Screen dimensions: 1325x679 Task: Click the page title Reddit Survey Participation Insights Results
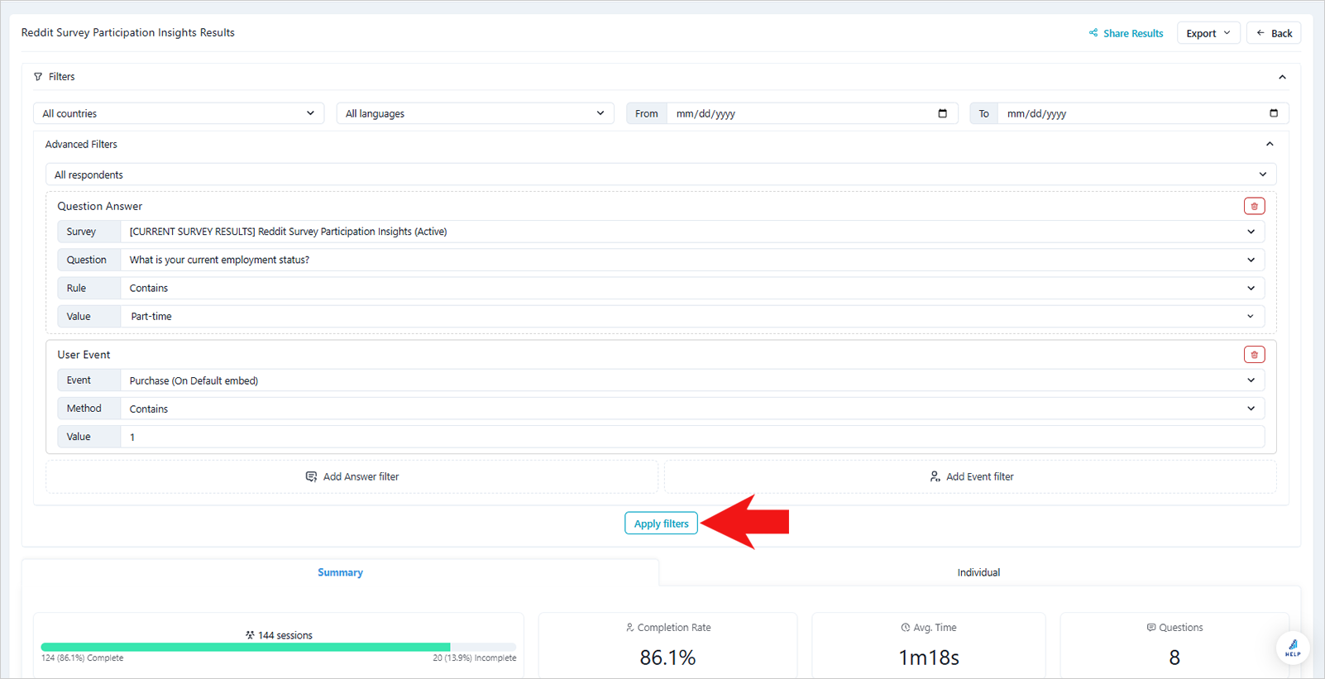(128, 32)
